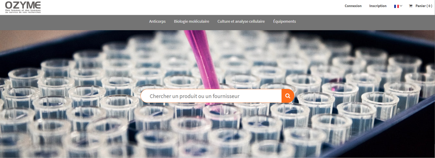Viewport: 435px width, 158px height.
Task: Click the French flag icon
Action: (396, 6)
